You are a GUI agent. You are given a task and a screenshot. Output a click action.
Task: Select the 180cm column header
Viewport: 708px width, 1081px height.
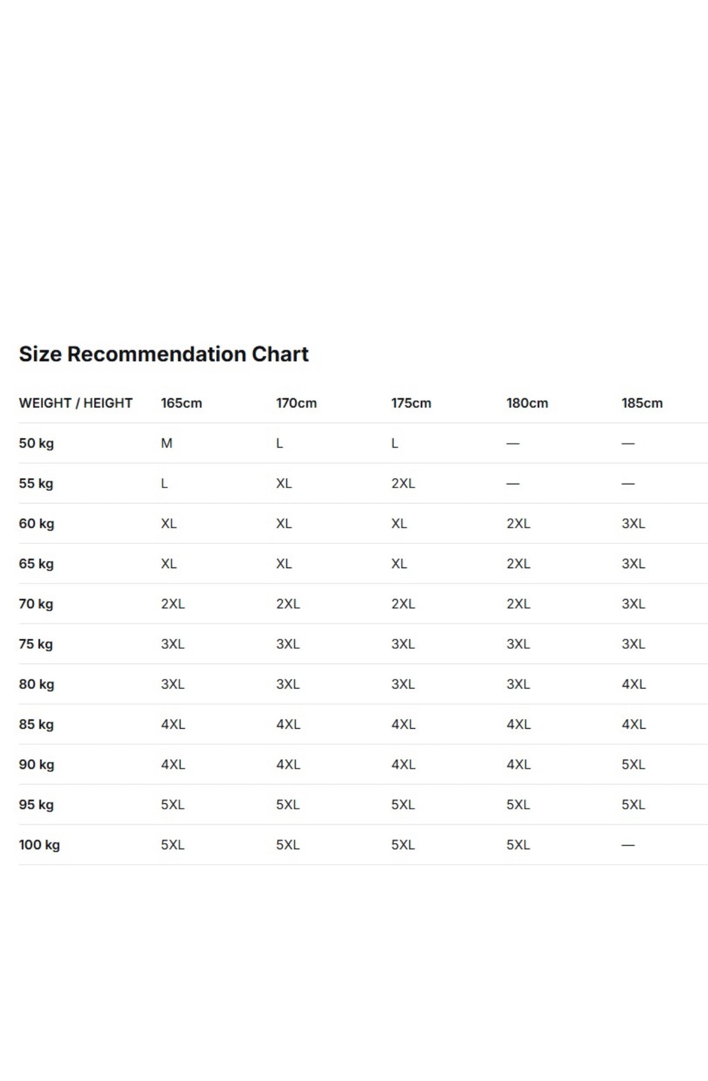[x=527, y=403]
